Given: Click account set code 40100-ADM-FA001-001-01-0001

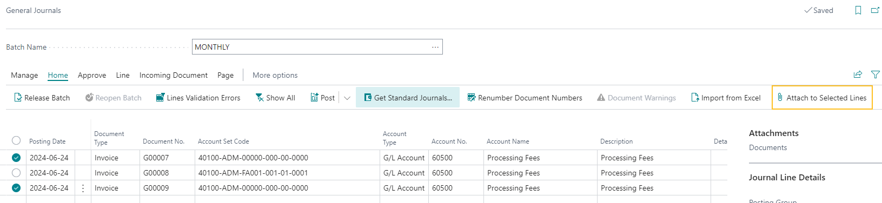Looking at the screenshot, I should pyautogui.click(x=287, y=173).
